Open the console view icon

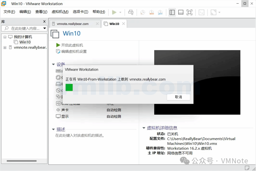point(201,12)
